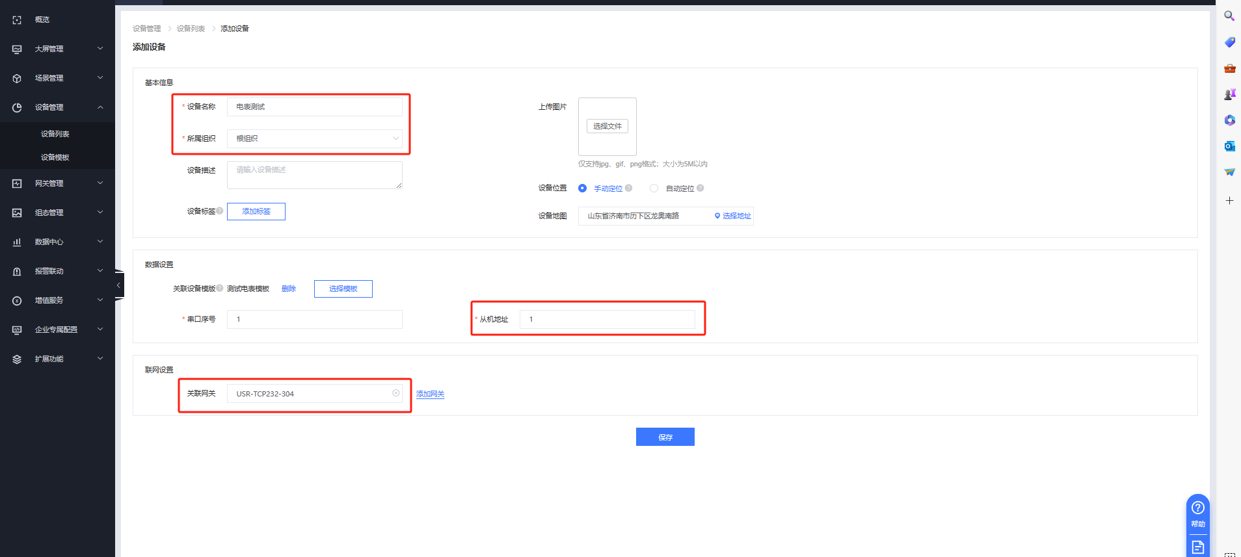
Task: Collapse the left navigation panel handle
Action: (118, 285)
